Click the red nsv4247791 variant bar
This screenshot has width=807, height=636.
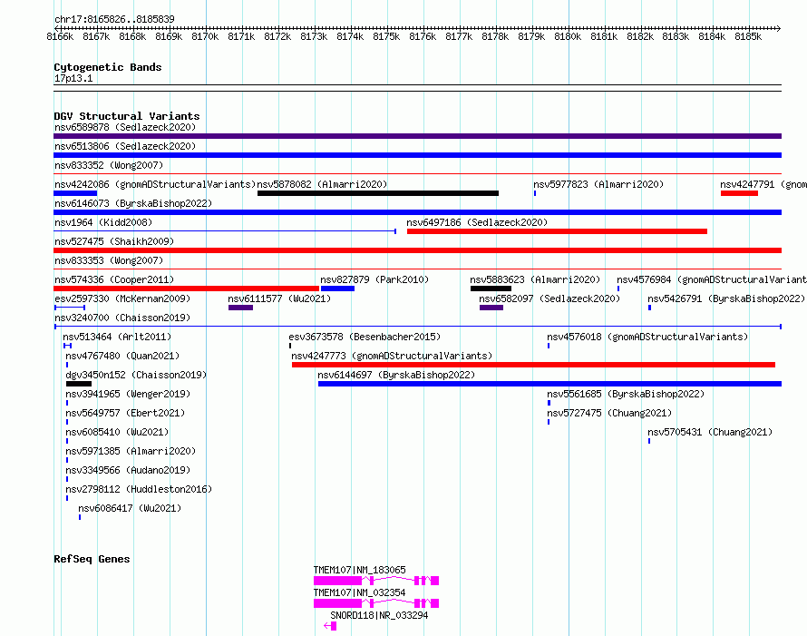point(739,193)
